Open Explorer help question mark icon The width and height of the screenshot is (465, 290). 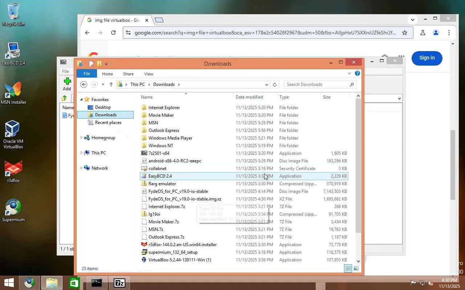tap(357, 74)
